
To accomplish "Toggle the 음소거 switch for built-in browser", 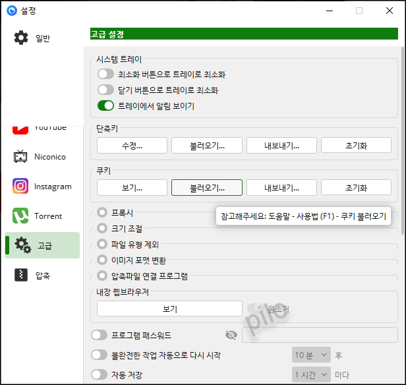I will point(255,309).
